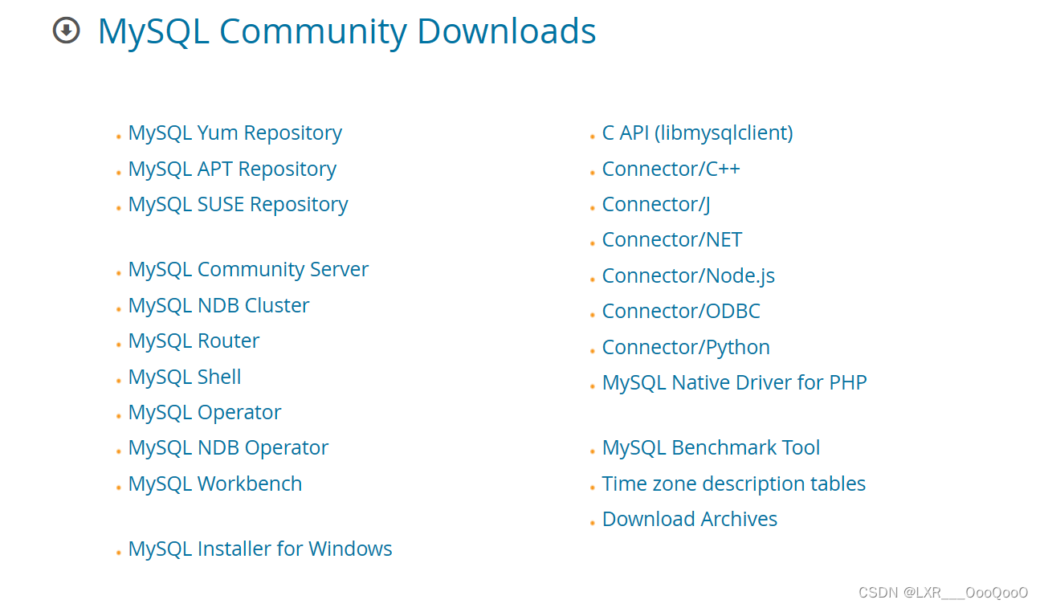Viewport: 1040px width, 608px height.
Task: Open MySQL Operator downloads
Action: tap(204, 412)
